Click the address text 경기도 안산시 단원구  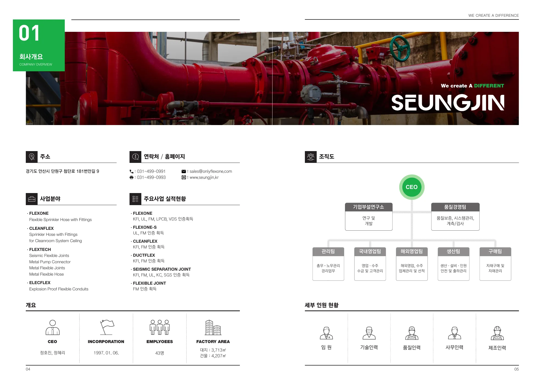tap(44, 171)
